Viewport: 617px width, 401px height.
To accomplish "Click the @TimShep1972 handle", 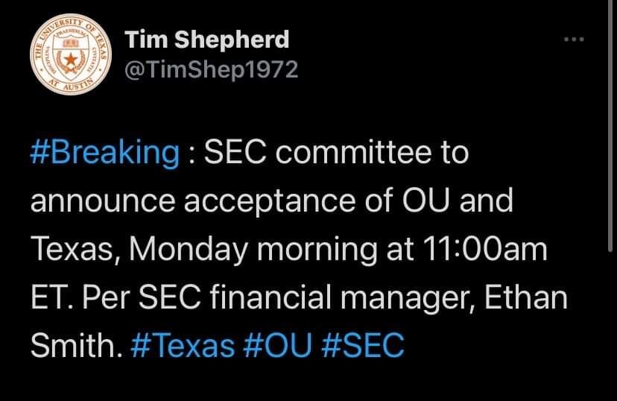I will click(x=209, y=70).
